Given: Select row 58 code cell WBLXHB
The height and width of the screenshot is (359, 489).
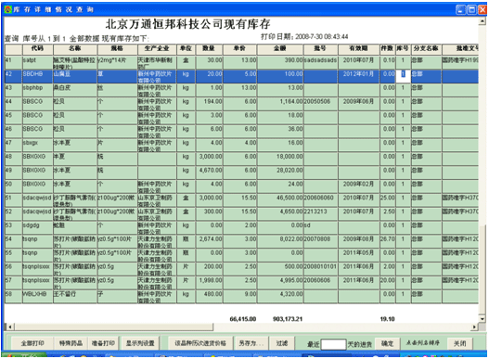Looking at the screenshot, I should click(37, 296).
